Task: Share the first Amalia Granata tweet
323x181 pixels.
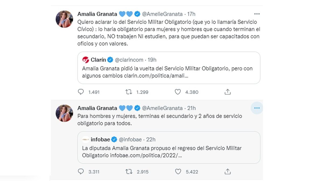Action: [227, 92]
